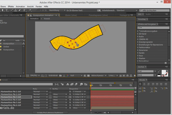Click the Hilfe durchsuchen search field
The width and height of the screenshot is (172, 115).
[x=154, y=10]
